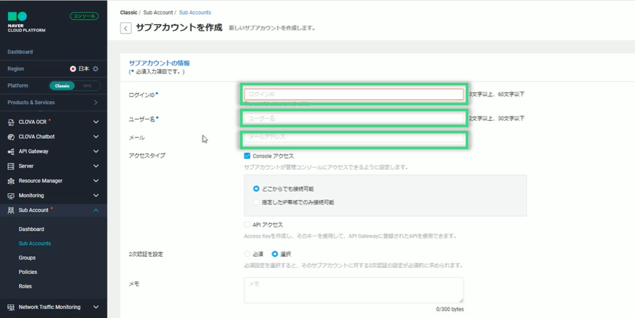Viewport: 635px width, 318px height.
Task: Click the back arrow button
Action: [126, 28]
